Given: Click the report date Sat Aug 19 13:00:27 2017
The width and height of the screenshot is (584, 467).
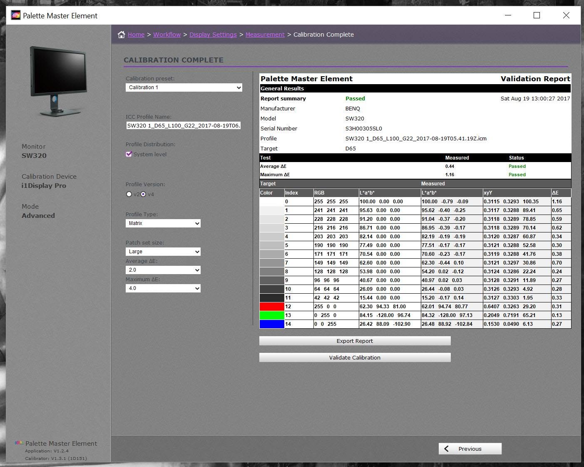Looking at the screenshot, I should coord(535,99).
